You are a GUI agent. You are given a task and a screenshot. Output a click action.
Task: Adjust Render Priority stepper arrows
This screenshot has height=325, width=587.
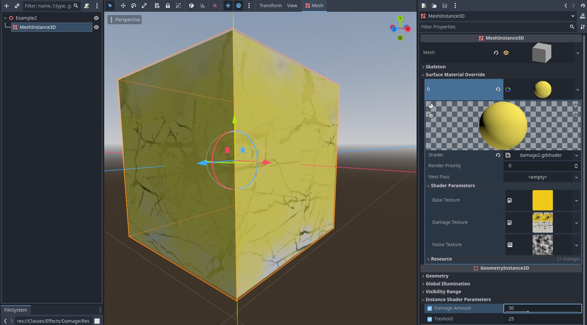576,166
